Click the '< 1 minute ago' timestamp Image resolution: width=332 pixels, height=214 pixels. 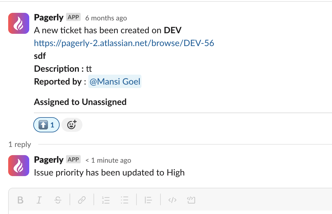(108, 161)
